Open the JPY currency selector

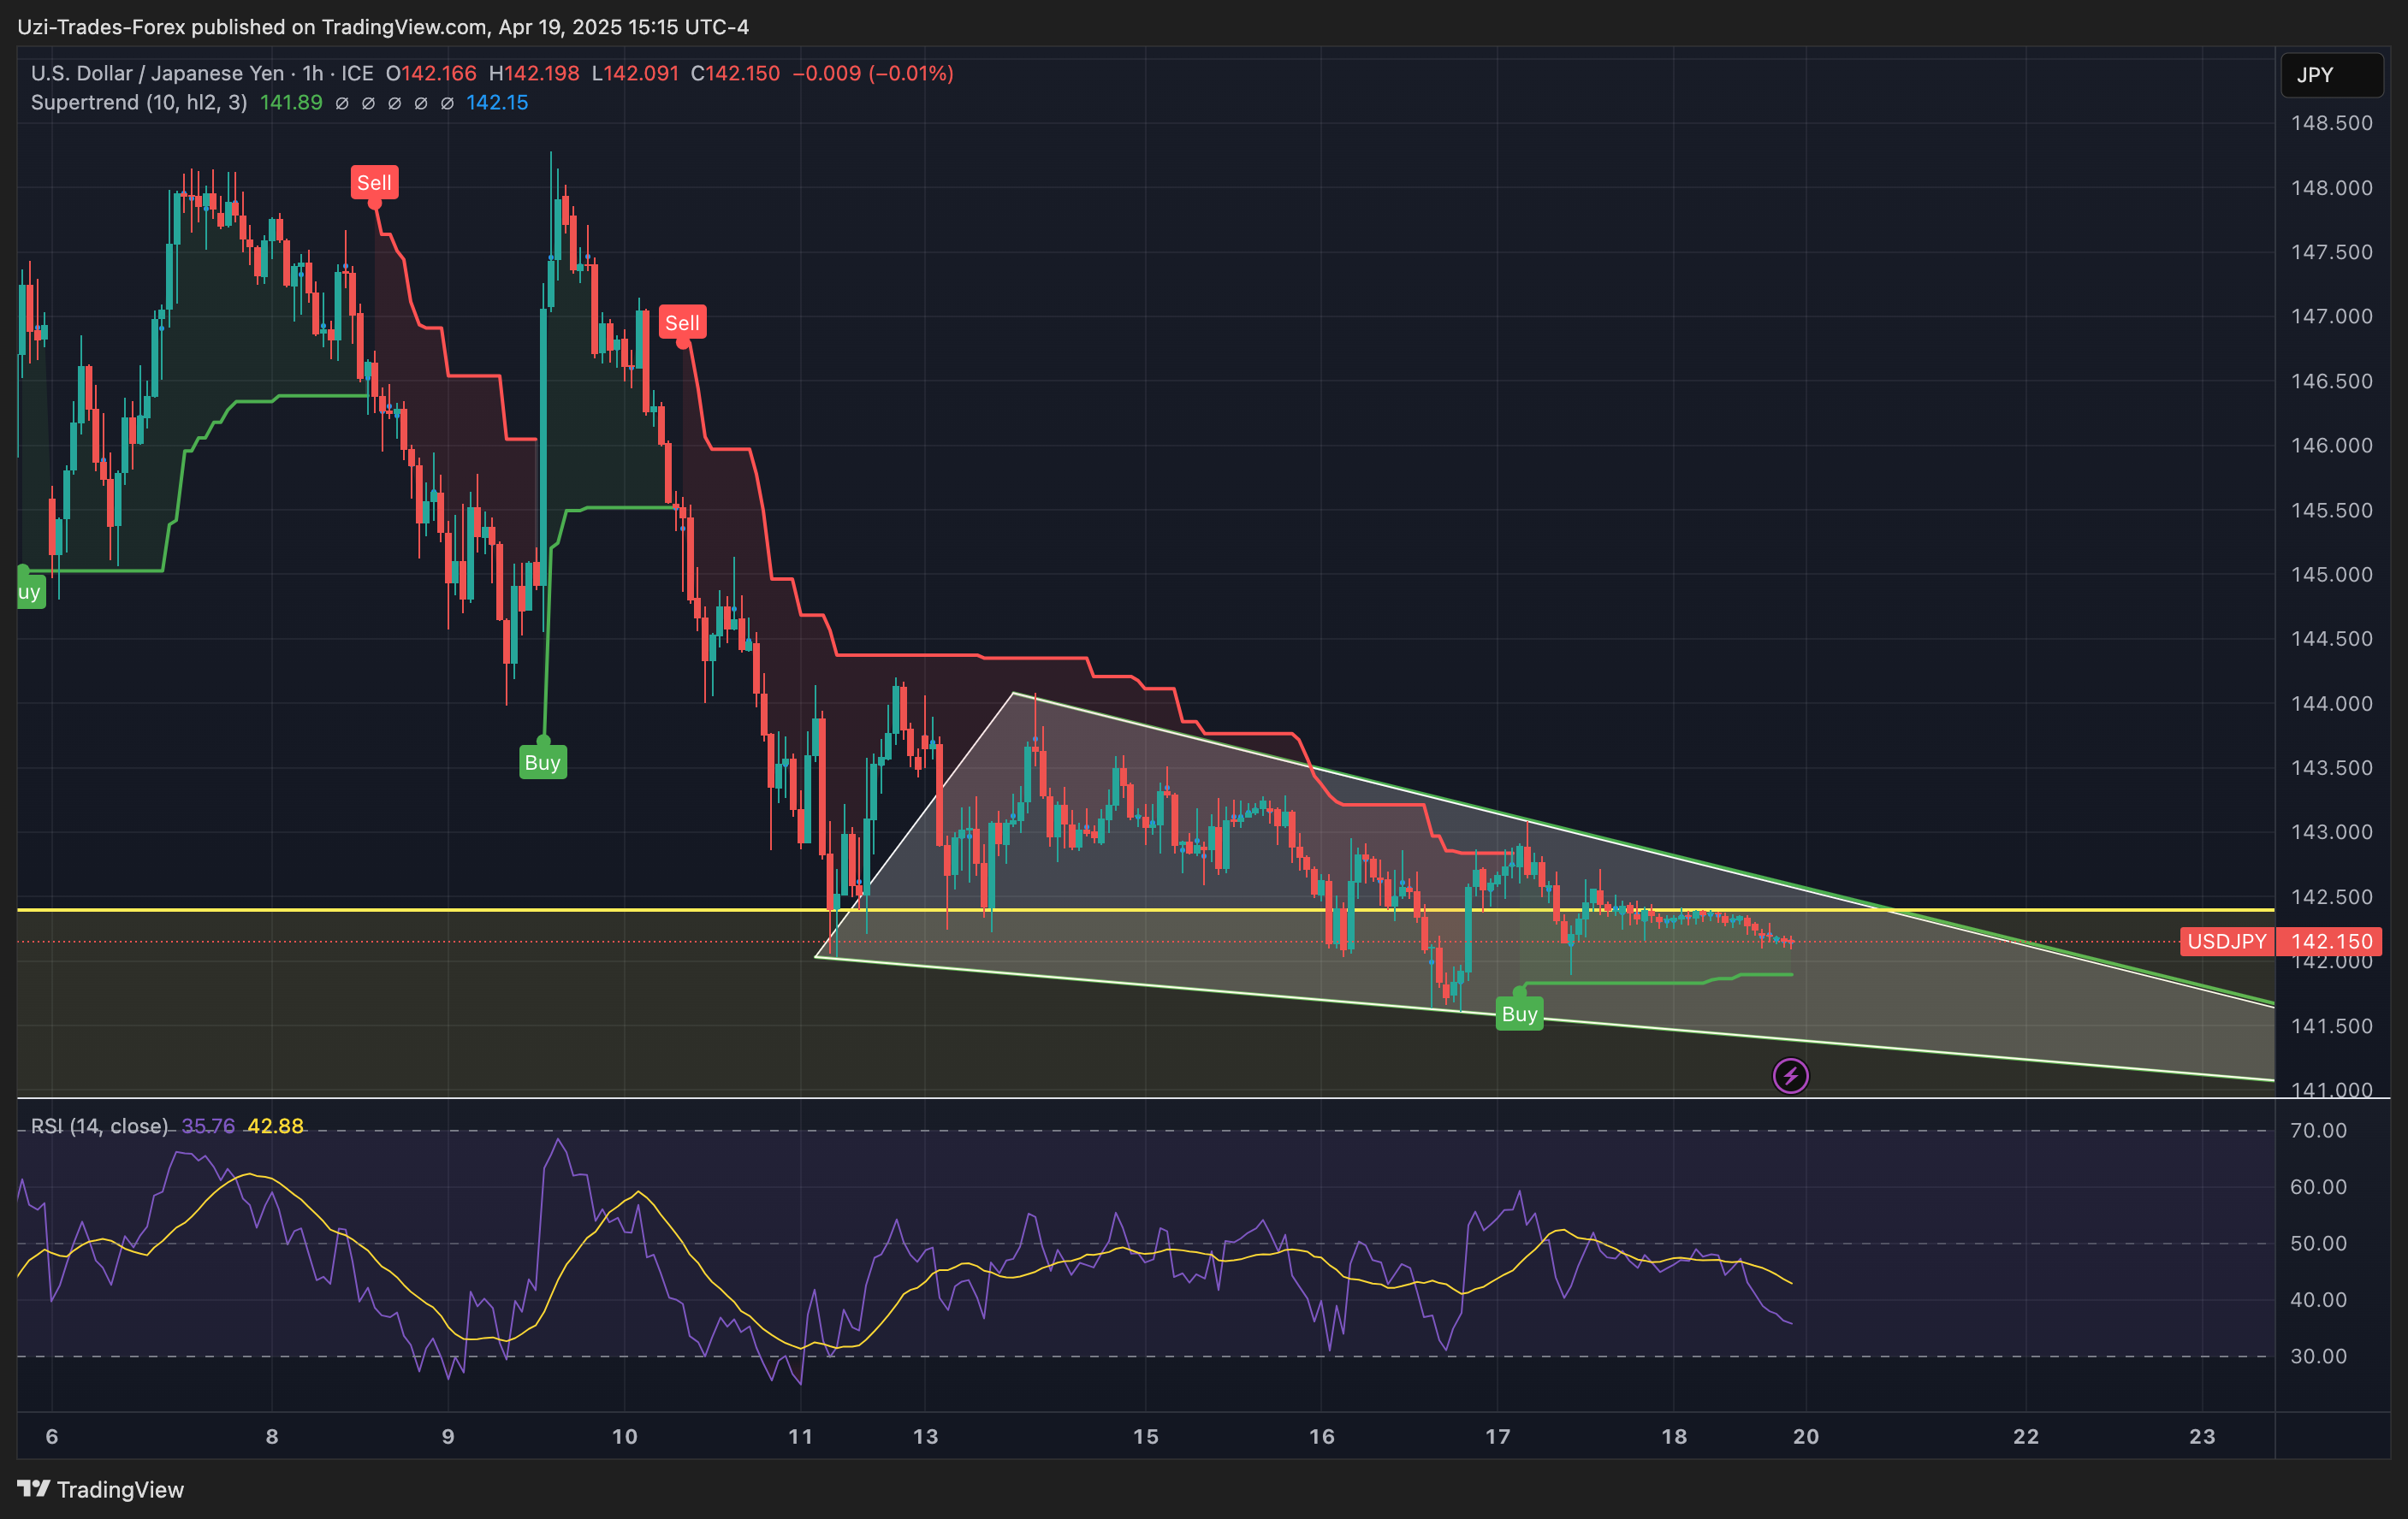click(x=2331, y=75)
